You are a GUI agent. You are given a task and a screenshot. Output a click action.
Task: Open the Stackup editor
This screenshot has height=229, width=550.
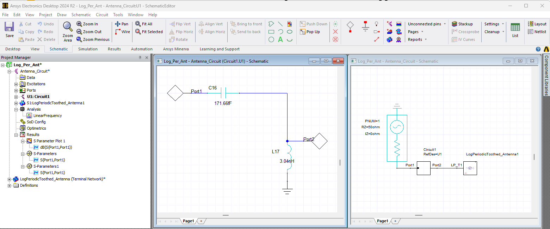pyautogui.click(x=463, y=24)
